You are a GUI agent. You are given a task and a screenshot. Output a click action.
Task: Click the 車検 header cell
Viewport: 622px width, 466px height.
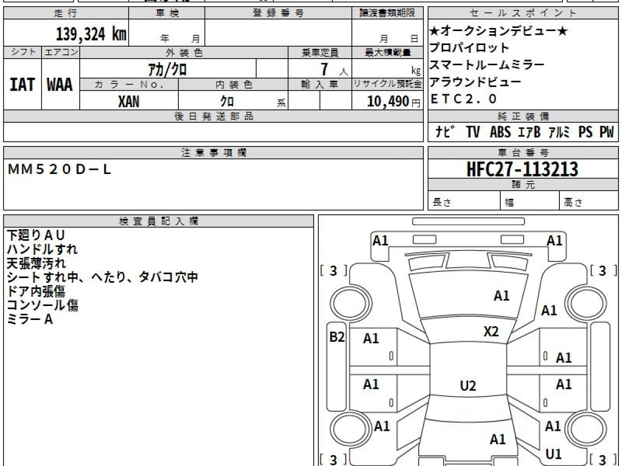click(167, 13)
